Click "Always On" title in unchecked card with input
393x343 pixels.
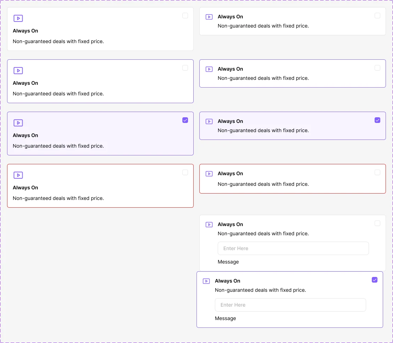coord(230,225)
